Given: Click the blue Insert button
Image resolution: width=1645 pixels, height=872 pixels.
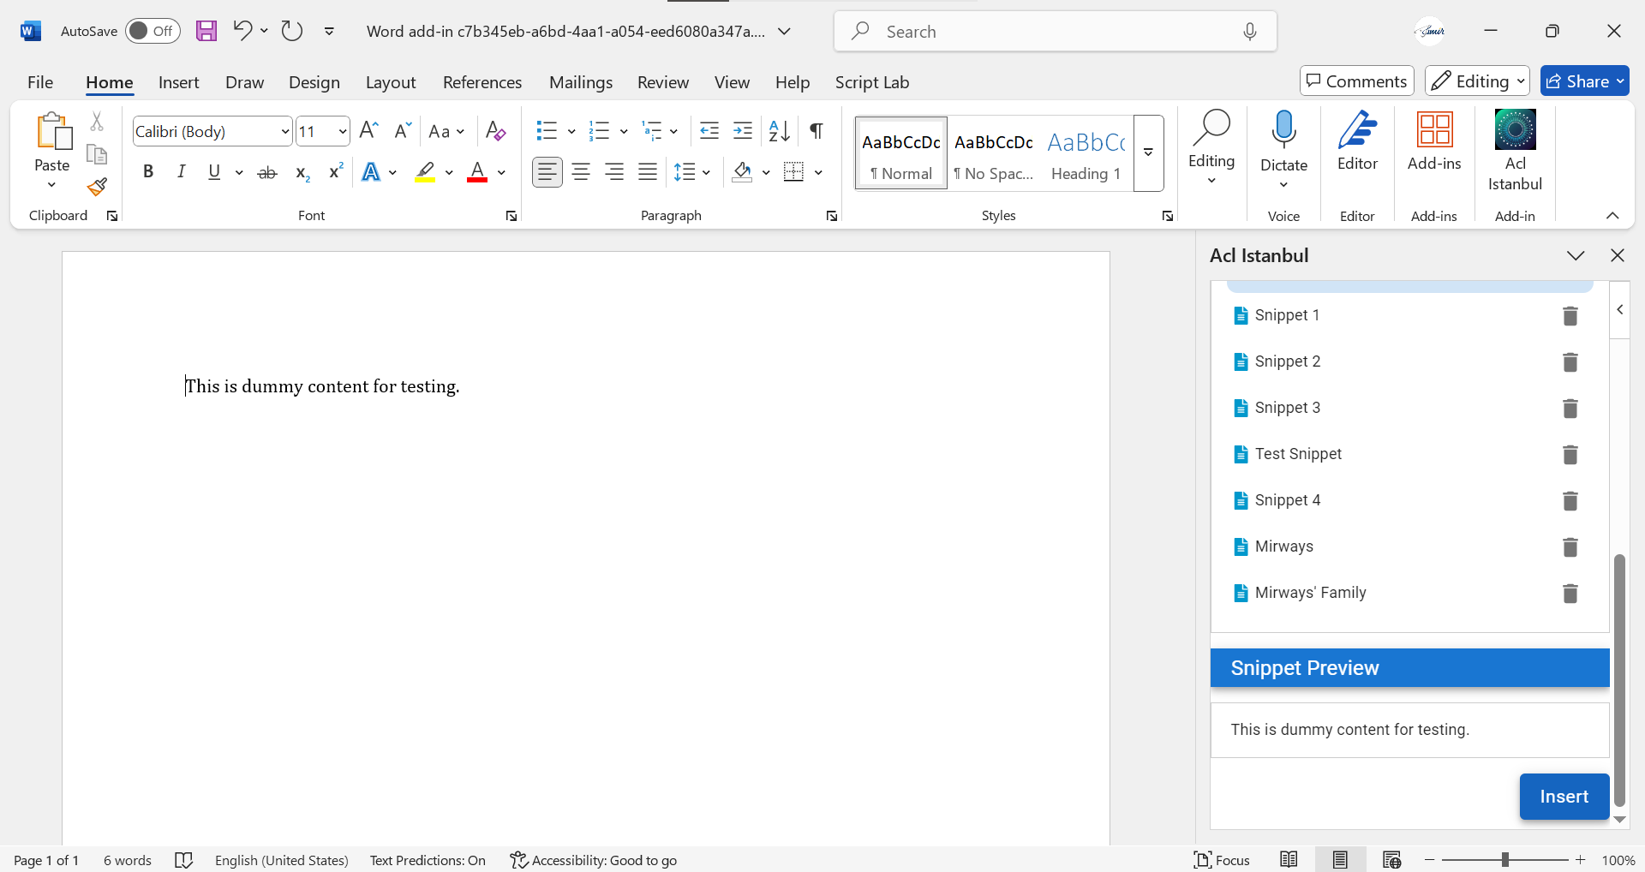Looking at the screenshot, I should click(x=1564, y=797).
